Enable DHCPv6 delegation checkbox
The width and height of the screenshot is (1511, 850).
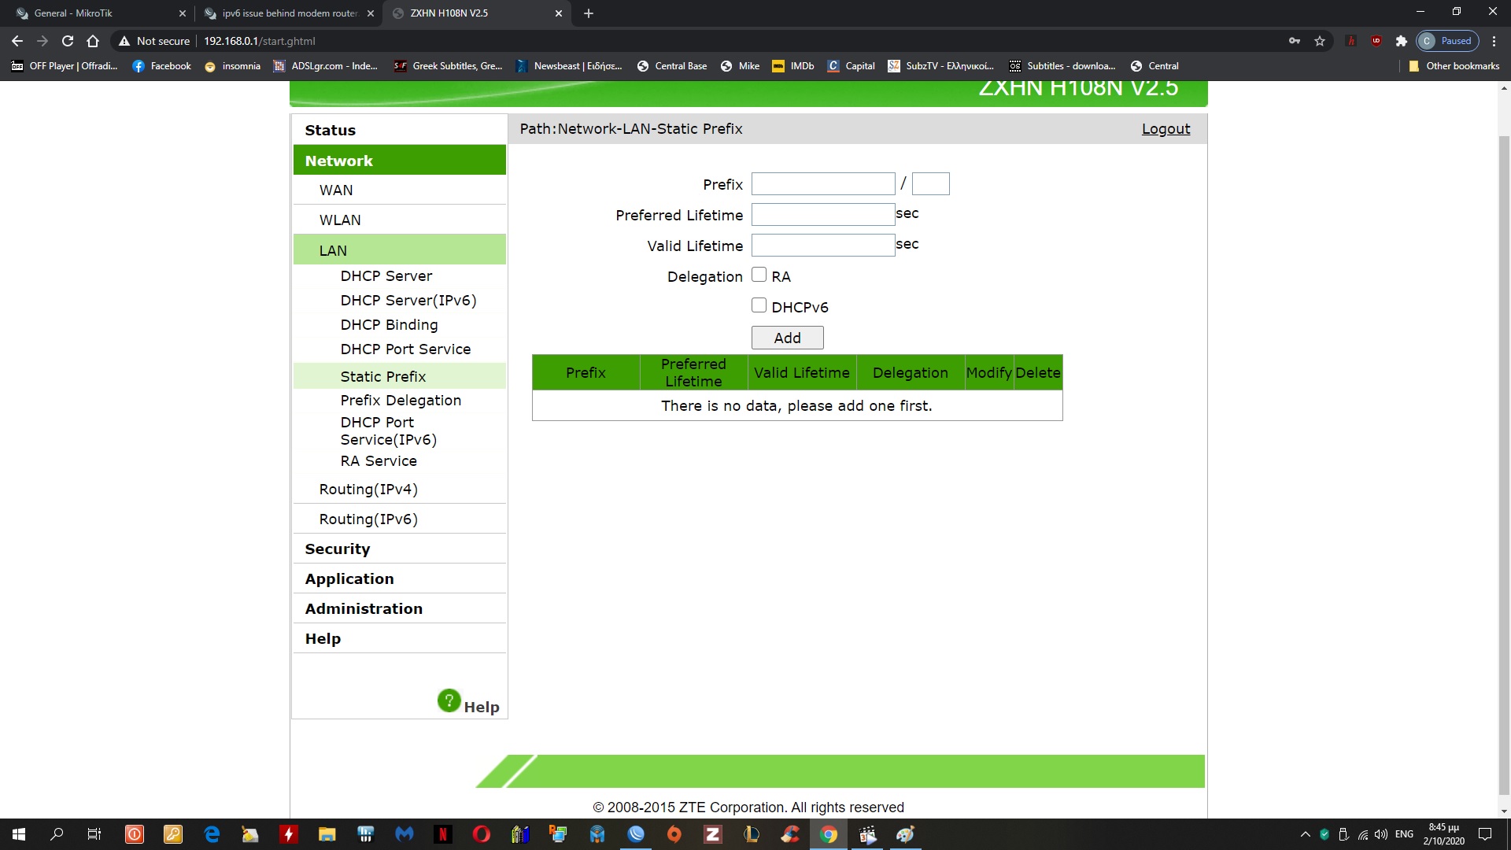pyautogui.click(x=759, y=305)
